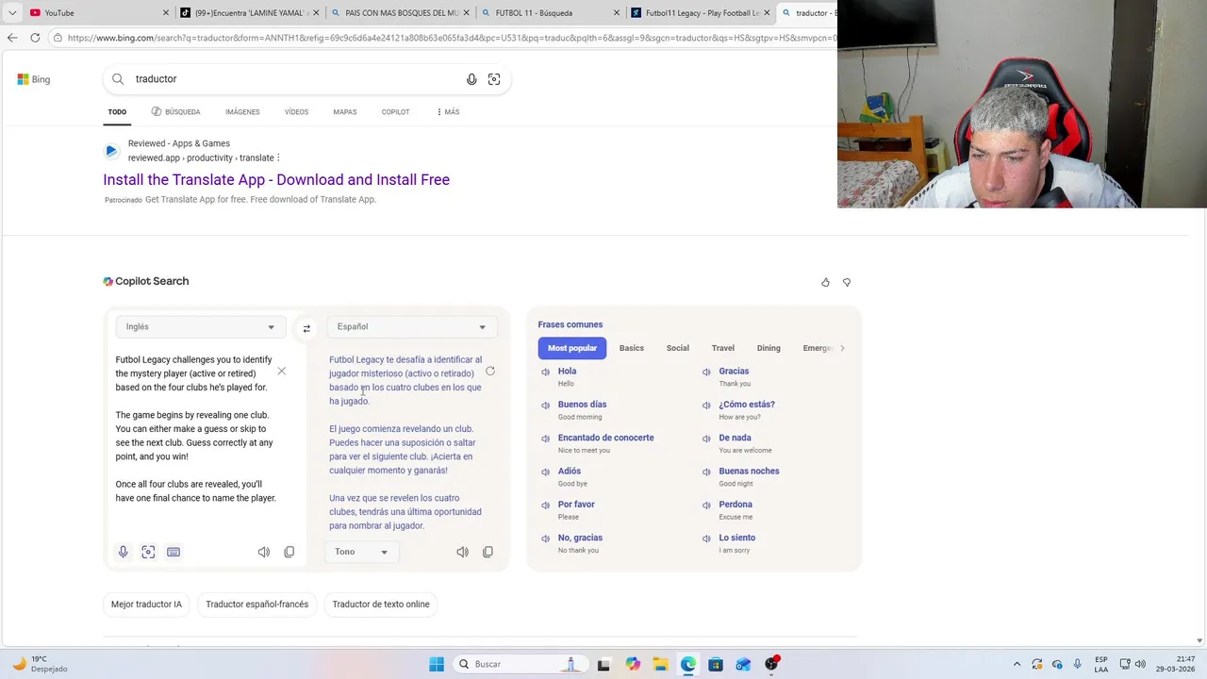Select the Basics phrases category
Image resolution: width=1207 pixels, height=679 pixels.
click(x=632, y=348)
